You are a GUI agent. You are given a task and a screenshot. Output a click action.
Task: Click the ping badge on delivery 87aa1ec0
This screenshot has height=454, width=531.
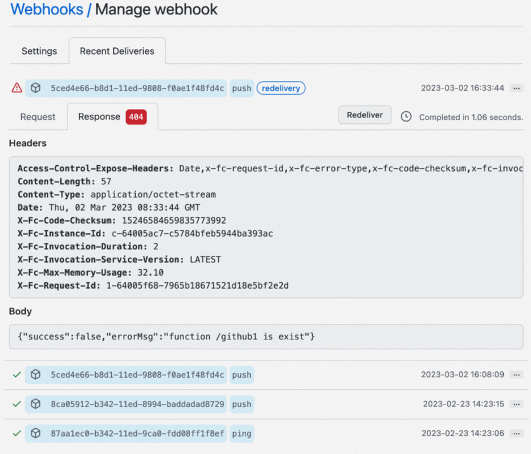click(242, 433)
